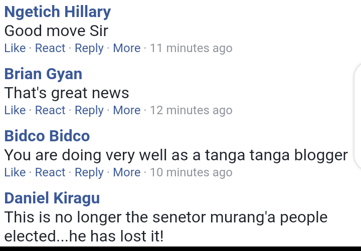Like the 'That's great news' comment
Image resolution: width=361 pixels, height=251 pixels.
[x=15, y=110]
